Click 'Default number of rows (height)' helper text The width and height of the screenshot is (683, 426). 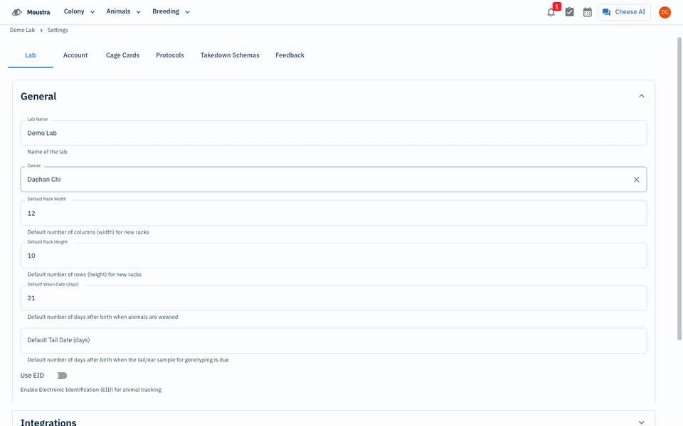click(x=85, y=275)
